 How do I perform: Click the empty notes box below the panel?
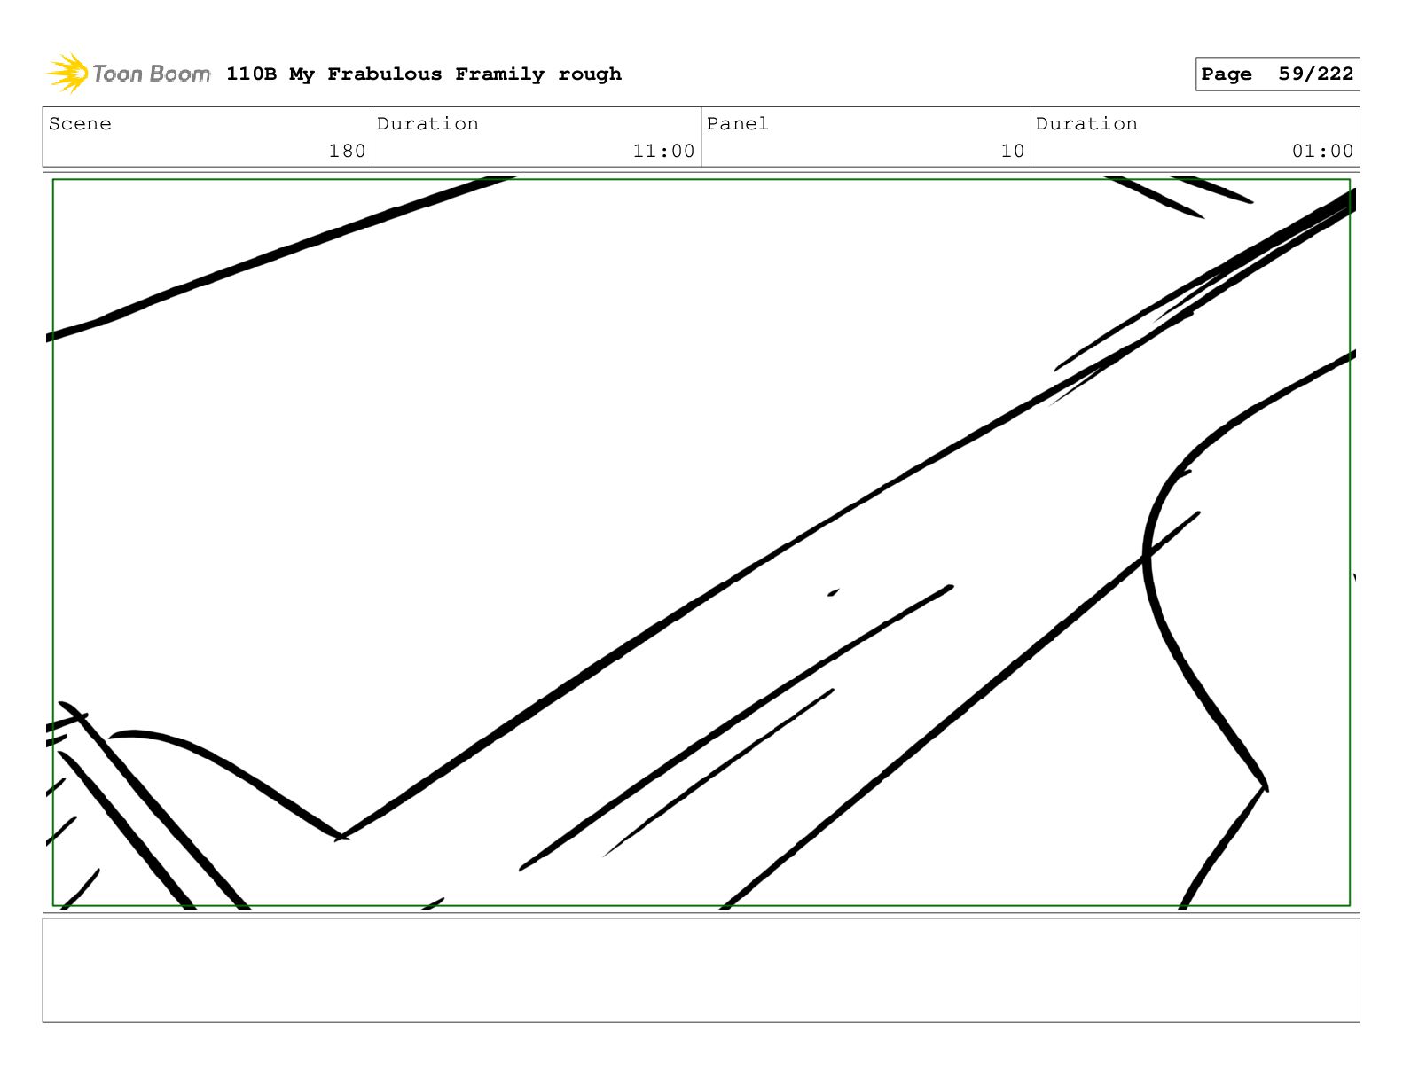click(x=701, y=970)
